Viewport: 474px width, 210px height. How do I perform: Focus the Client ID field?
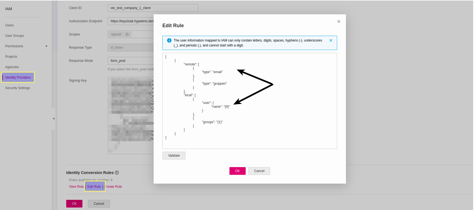coord(153,8)
